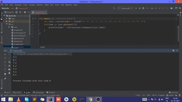Open the Event Log
182x102 pixels.
tap(173, 92)
